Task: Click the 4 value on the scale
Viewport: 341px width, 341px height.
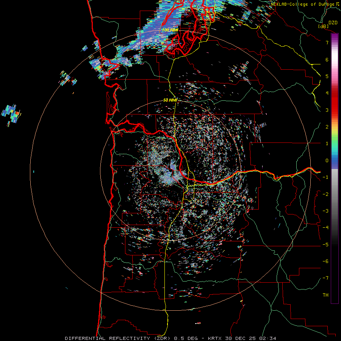Action: [327, 93]
